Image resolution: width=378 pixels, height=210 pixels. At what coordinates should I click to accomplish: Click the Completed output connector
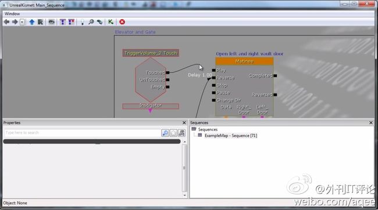point(275,75)
